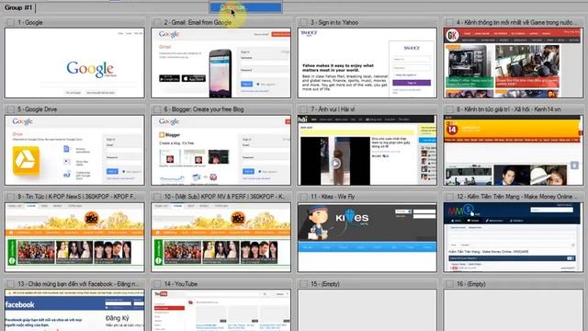This screenshot has height=331, width=588.
Task: Select the '1 - Google' title label
Action: (30, 22)
